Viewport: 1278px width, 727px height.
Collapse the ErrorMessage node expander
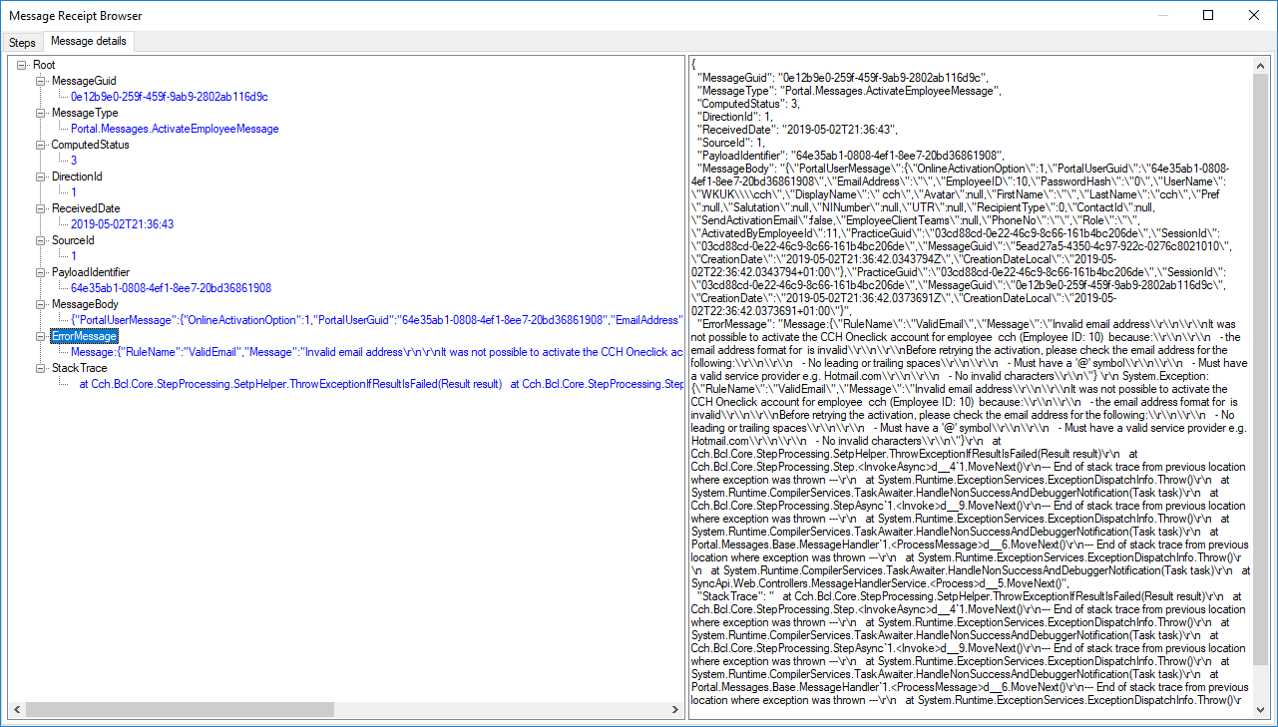pos(41,336)
